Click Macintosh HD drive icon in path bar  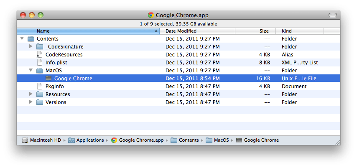click(x=25, y=140)
